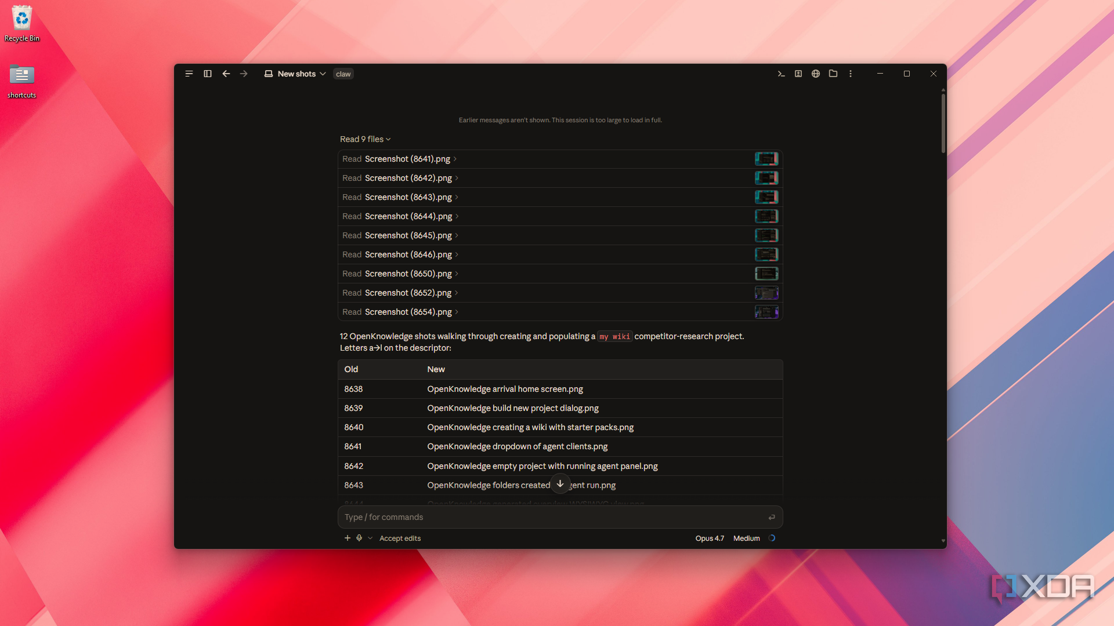Click the send enter-arrow icon
Image resolution: width=1114 pixels, height=626 pixels.
(772, 517)
